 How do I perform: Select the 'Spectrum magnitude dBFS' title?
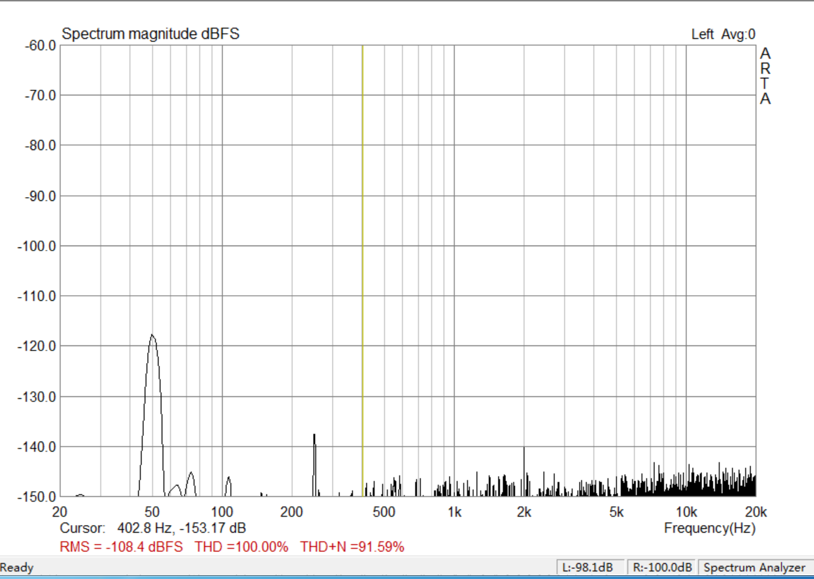pos(150,34)
